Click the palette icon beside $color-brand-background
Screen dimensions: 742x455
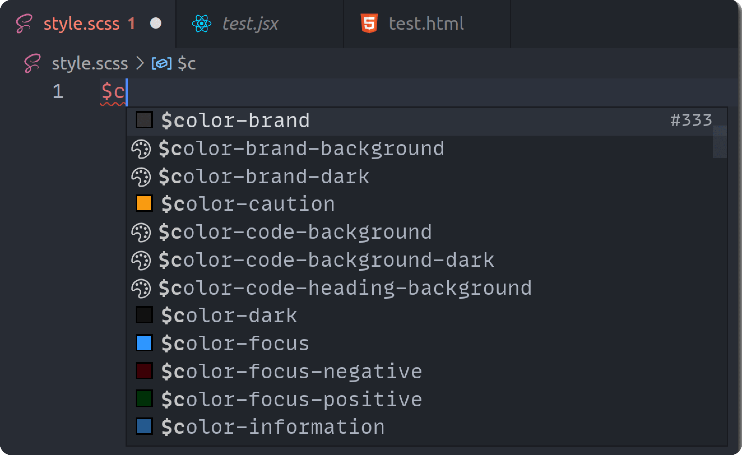[141, 149]
